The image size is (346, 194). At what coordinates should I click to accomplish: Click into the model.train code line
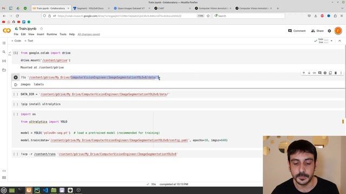124,140
